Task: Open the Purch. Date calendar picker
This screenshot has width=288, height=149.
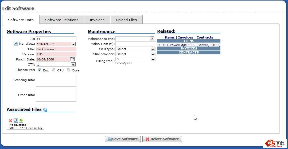Action: [x=72, y=59]
